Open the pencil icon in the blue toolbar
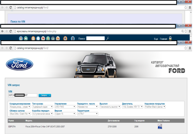193x134 pixels. click(21, 38)
